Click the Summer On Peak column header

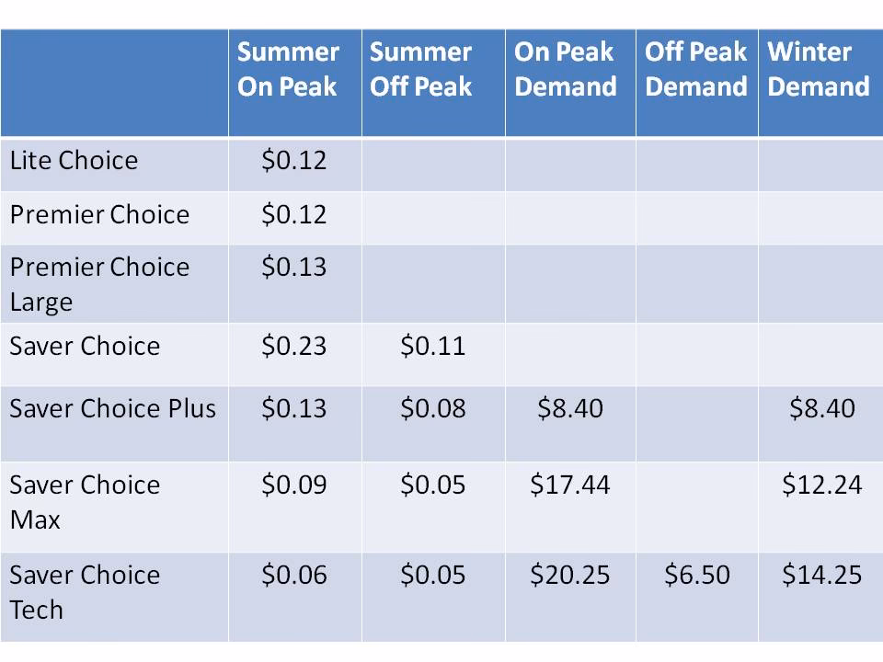coord(289,69)
